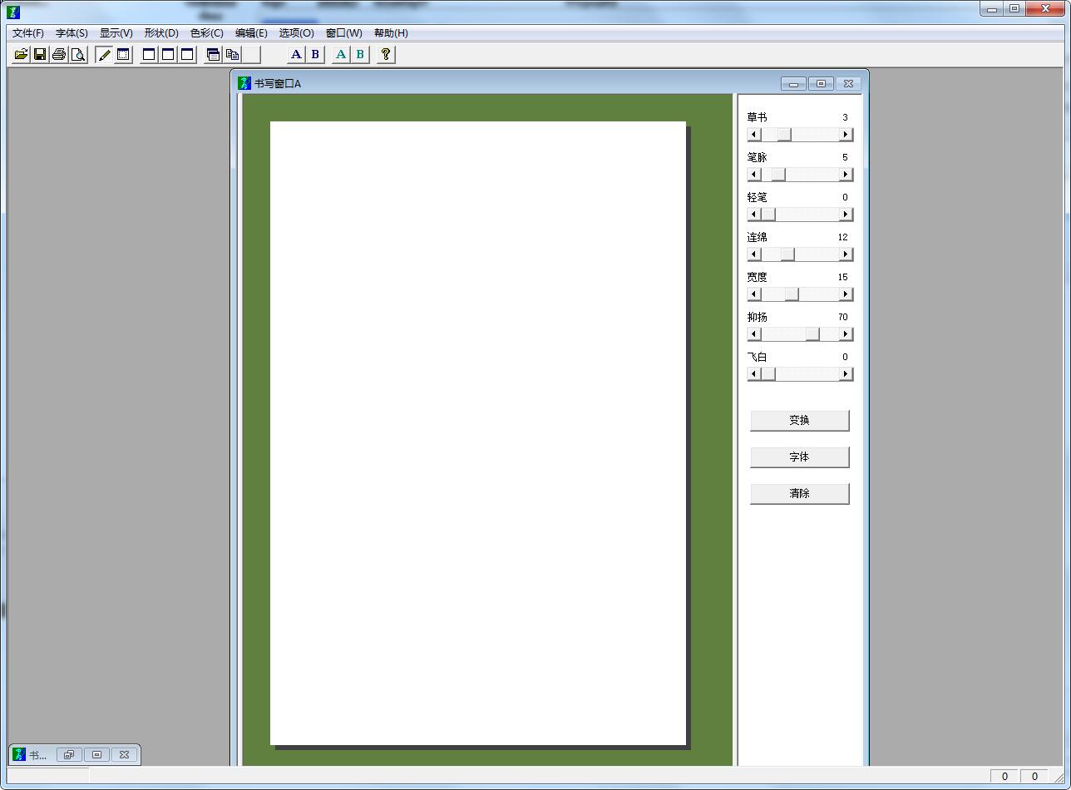Open print preview with the magnifier-page icon
This screenshot has height=790, width=1071.
78,55
